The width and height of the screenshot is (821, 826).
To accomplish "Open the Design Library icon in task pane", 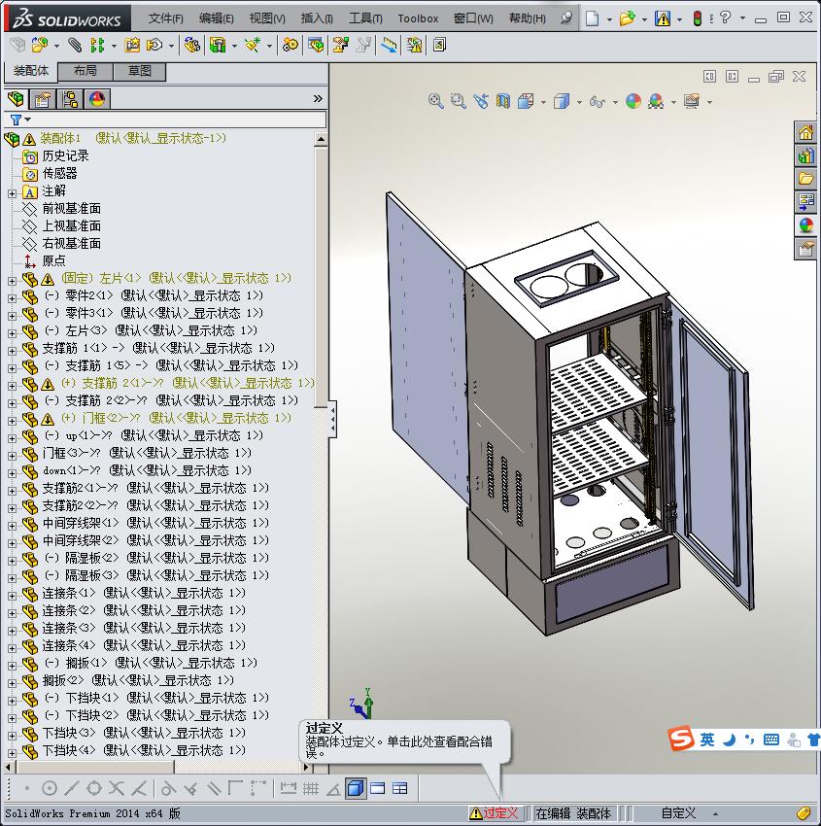I will [x=805, y=155].
